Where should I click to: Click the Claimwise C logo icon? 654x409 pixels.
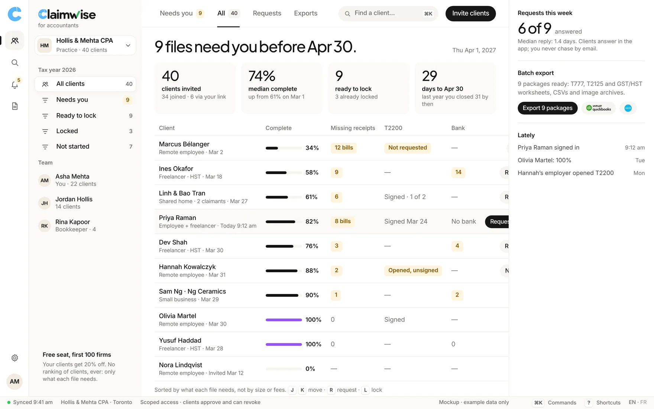pos(14,14)
